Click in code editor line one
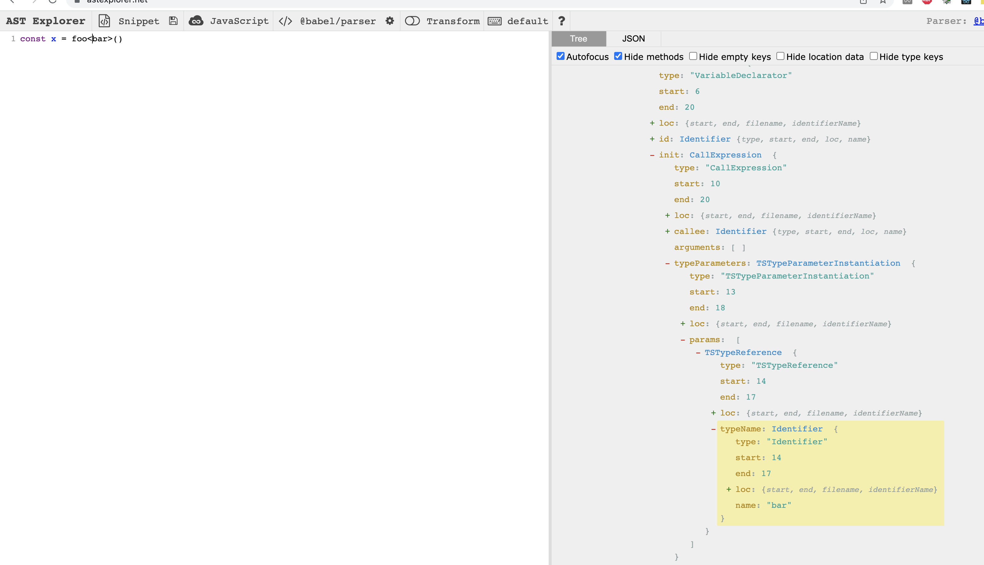 click(233, 39)
